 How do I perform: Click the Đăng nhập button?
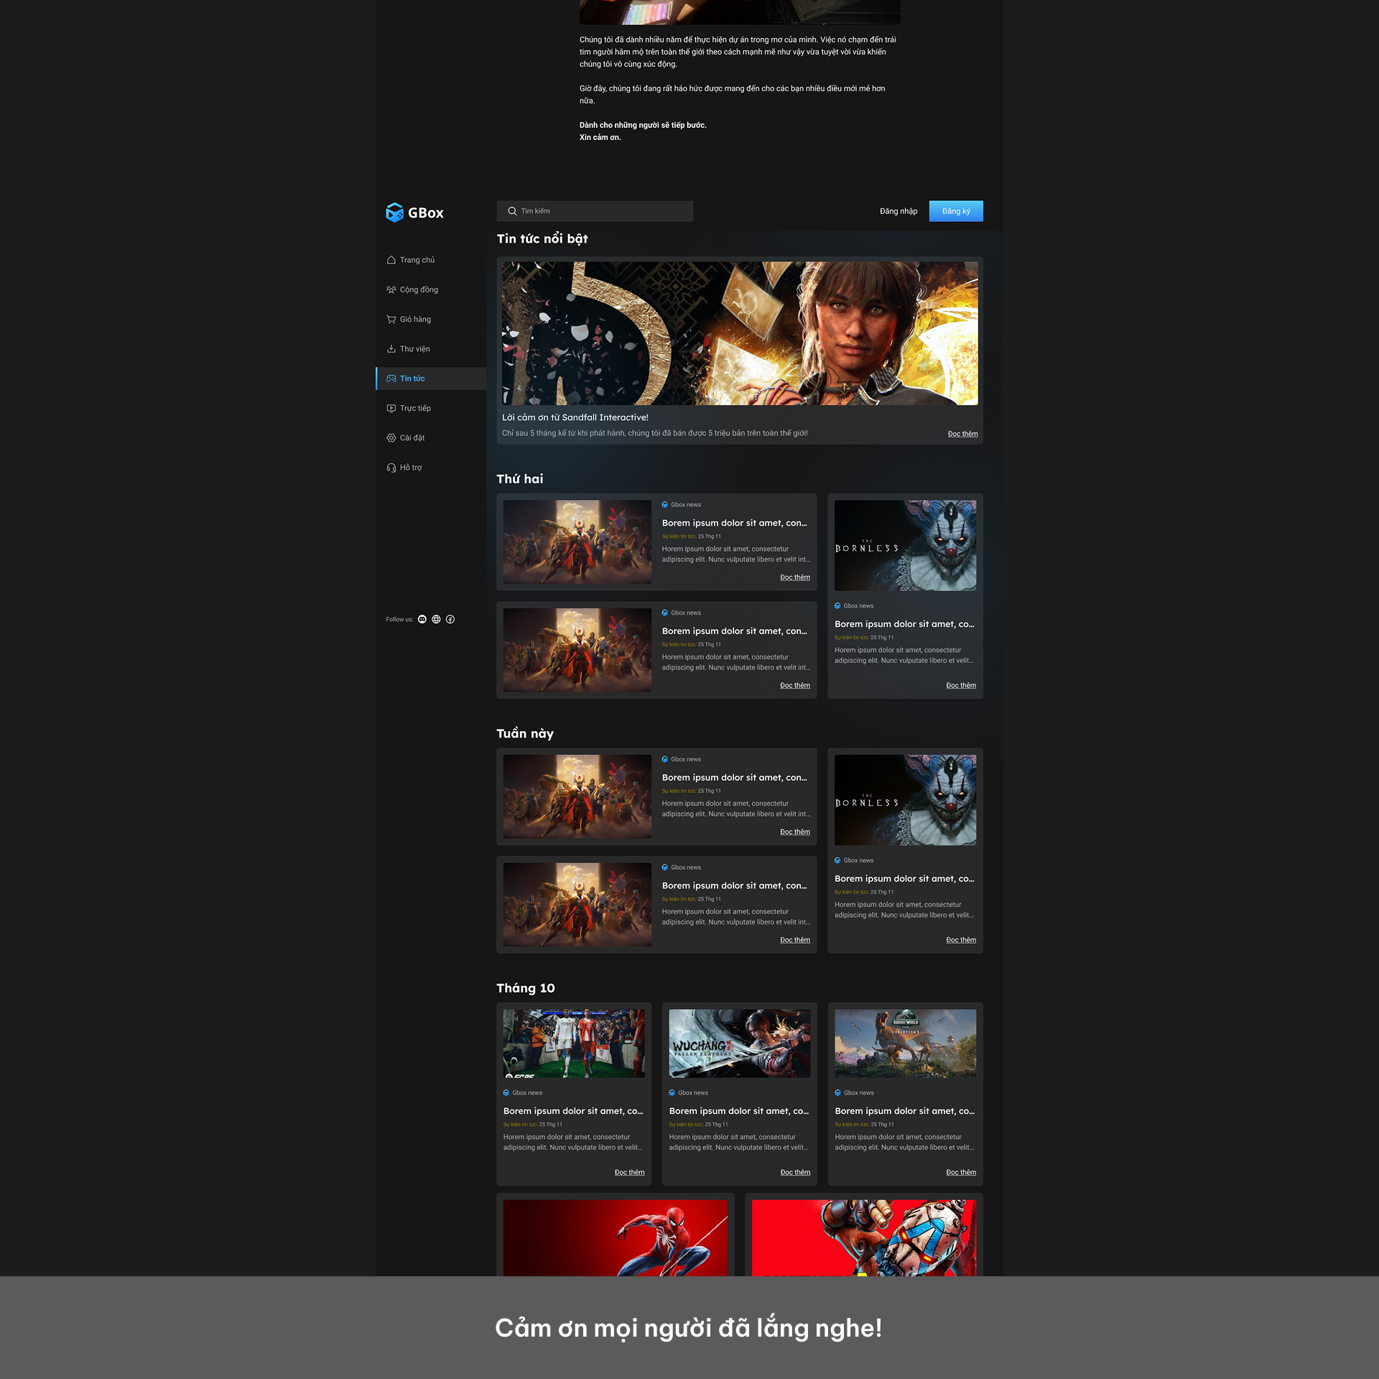(x=899, y=211)
